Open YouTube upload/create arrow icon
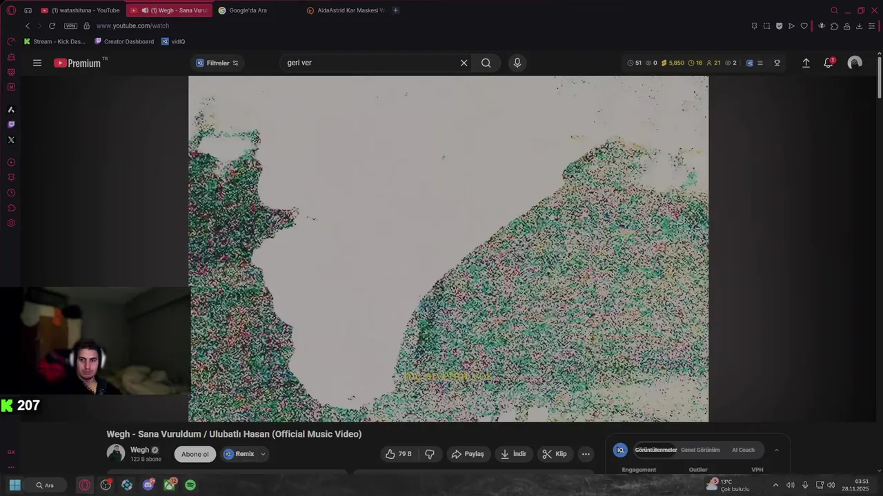This screenshot has height=496, width=883. coord(806,63)
